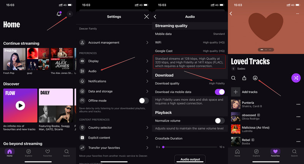Close the Settings panel
Viewport: 304px width, 164px height.
(147, 17)
